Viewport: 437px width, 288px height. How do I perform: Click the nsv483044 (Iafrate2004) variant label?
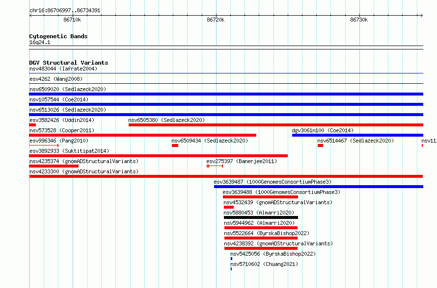[63, 69]
